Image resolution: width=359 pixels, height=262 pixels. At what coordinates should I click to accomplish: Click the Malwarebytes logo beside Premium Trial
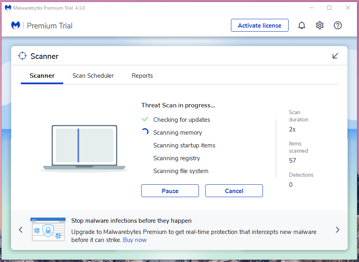click(x=16, y=25)
